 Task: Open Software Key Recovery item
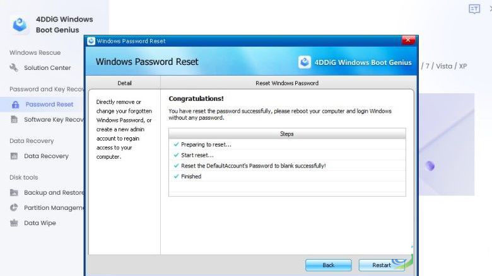[54, 120]
